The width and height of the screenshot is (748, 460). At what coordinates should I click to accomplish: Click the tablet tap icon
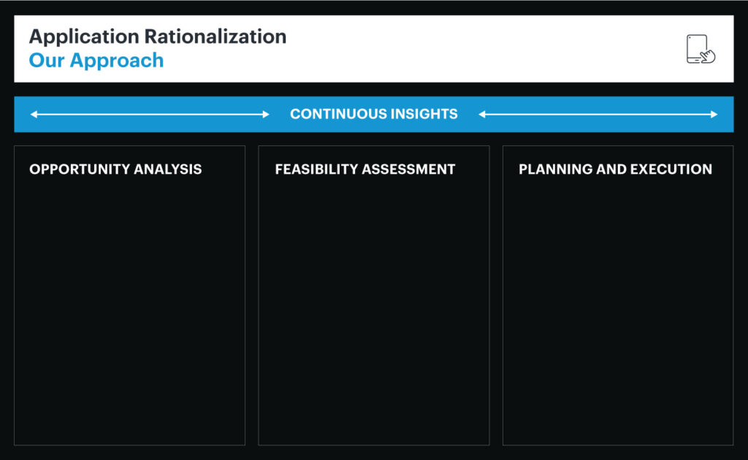(697, 48)
